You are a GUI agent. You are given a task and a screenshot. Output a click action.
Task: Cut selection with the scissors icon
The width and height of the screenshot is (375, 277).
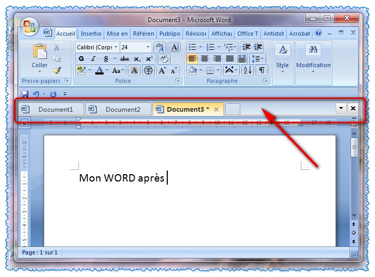click(x=56, y=47)
